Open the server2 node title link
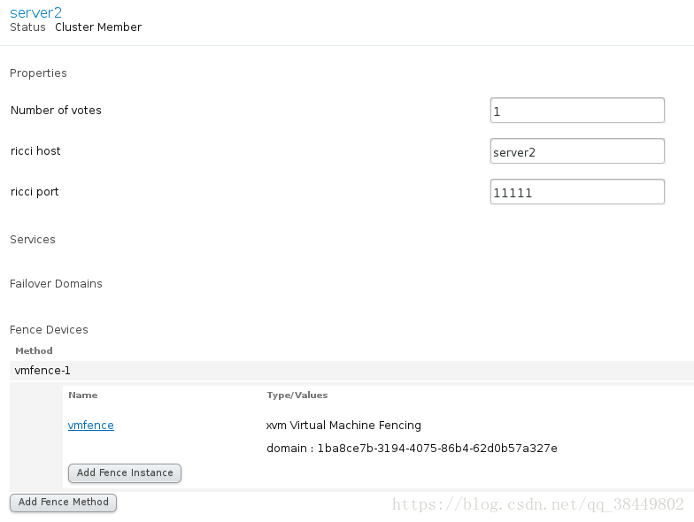 pyautogui.click(x=35, y=12)
